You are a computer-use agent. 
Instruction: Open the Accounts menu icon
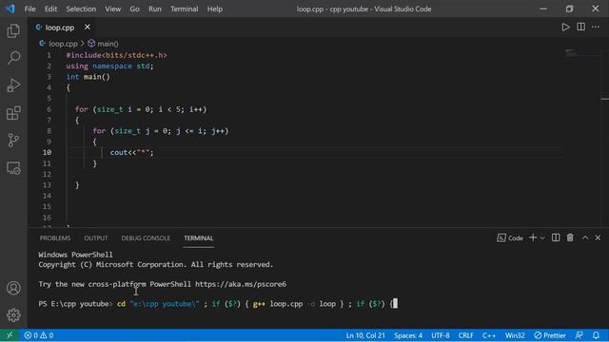13,288
